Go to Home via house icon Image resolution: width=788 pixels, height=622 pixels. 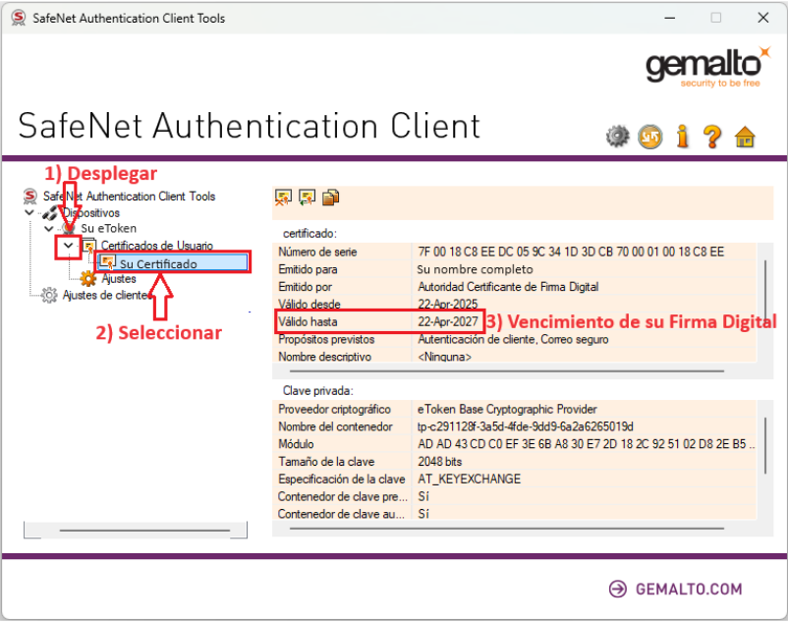[x=745, y=137]
